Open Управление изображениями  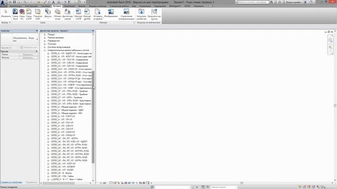[126, 14]
